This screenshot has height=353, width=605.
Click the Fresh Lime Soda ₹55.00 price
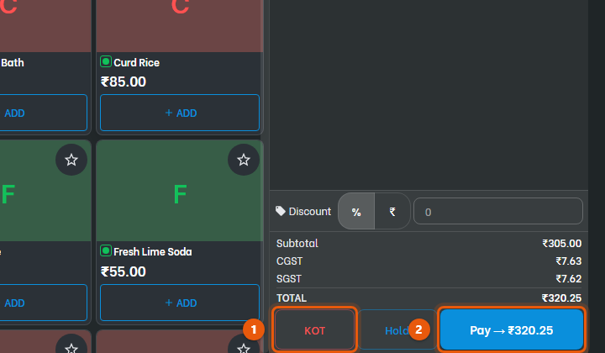click(124, 271)
